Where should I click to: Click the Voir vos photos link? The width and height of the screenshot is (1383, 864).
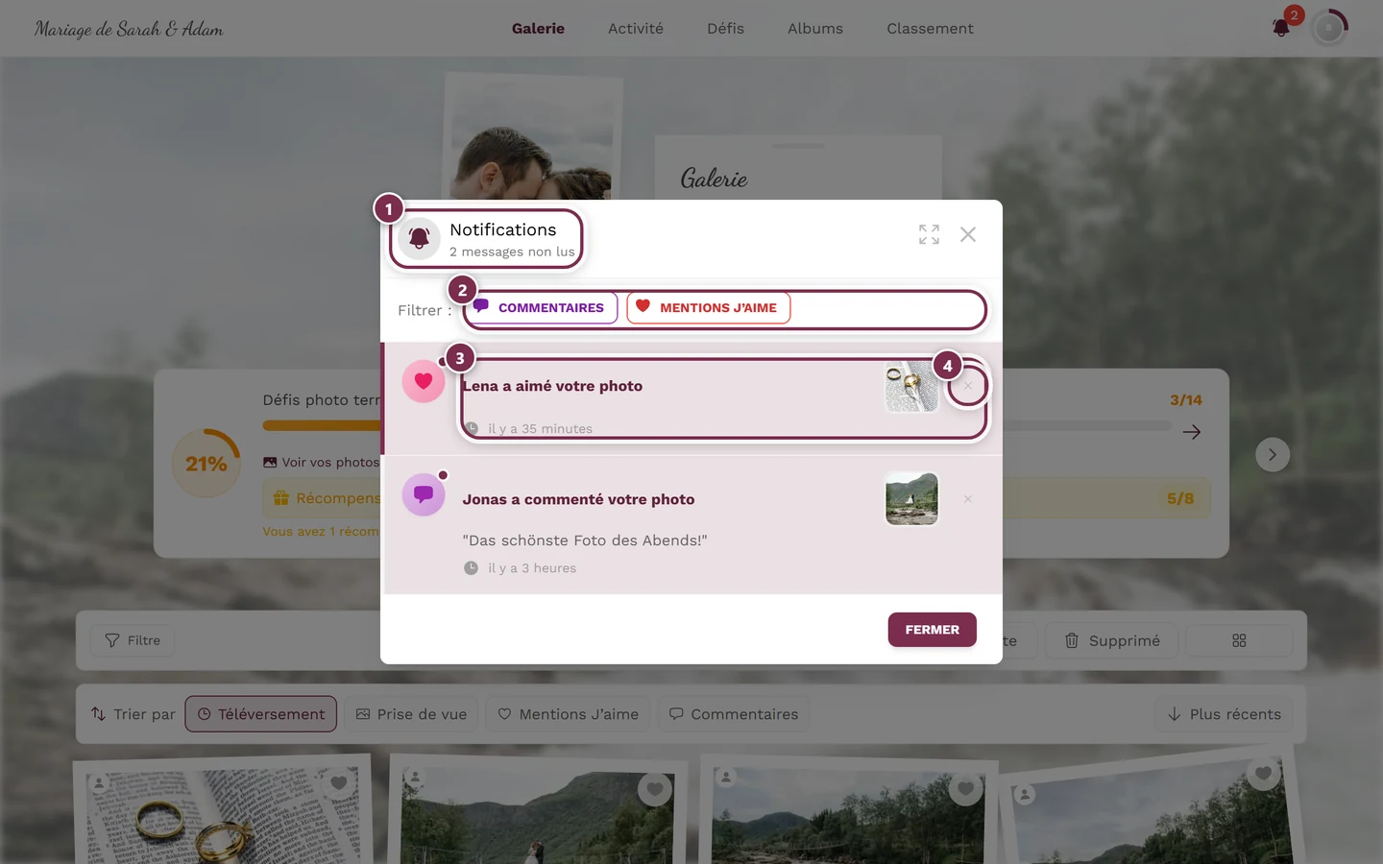point(322,462)
